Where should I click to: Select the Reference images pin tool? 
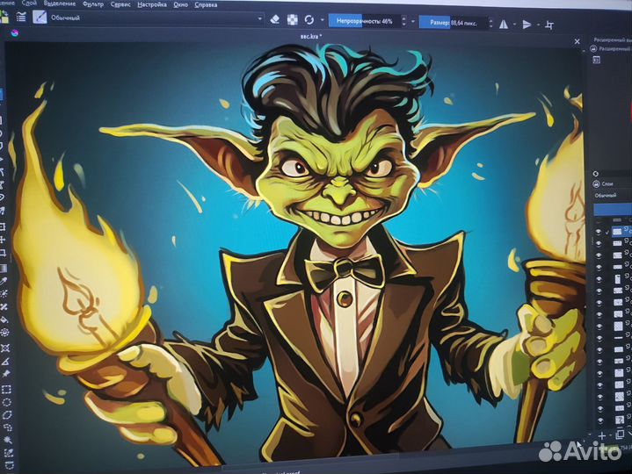point(6,374)
